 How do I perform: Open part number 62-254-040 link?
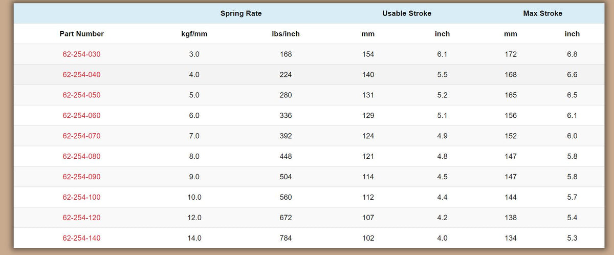point(81,75)
